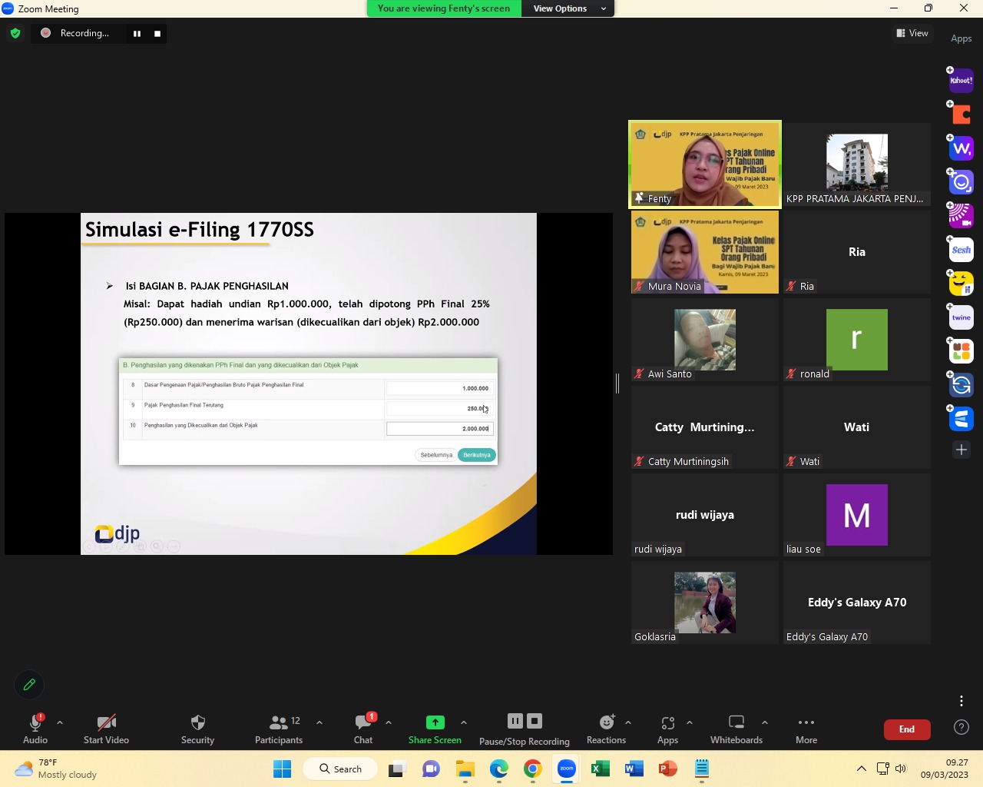Open Reactions menu
The width and height of the screenshot is (983, 787).
606,729
